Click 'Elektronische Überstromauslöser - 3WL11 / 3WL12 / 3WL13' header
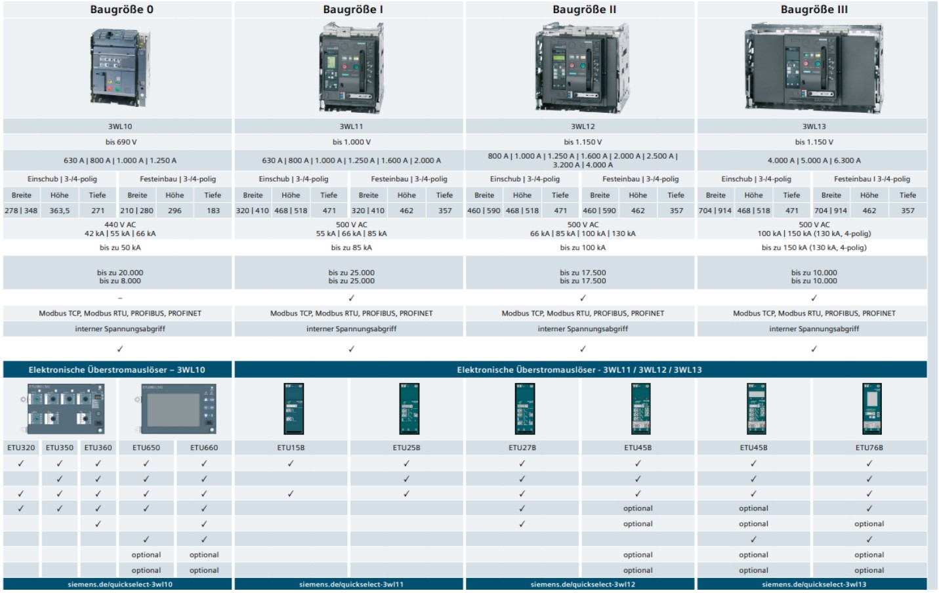939x593 pixels. tap(579, 370)
